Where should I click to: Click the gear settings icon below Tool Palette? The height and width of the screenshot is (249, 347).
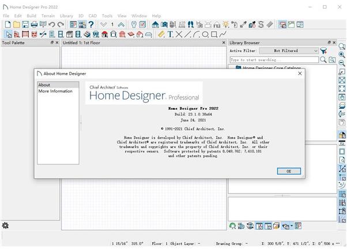click(5, 225)
